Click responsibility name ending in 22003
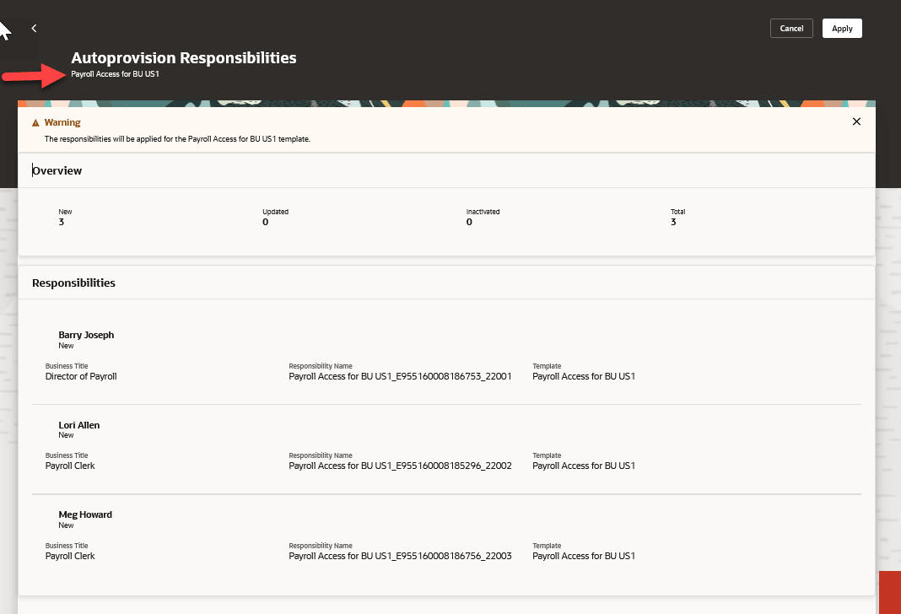 click(400, 556)
